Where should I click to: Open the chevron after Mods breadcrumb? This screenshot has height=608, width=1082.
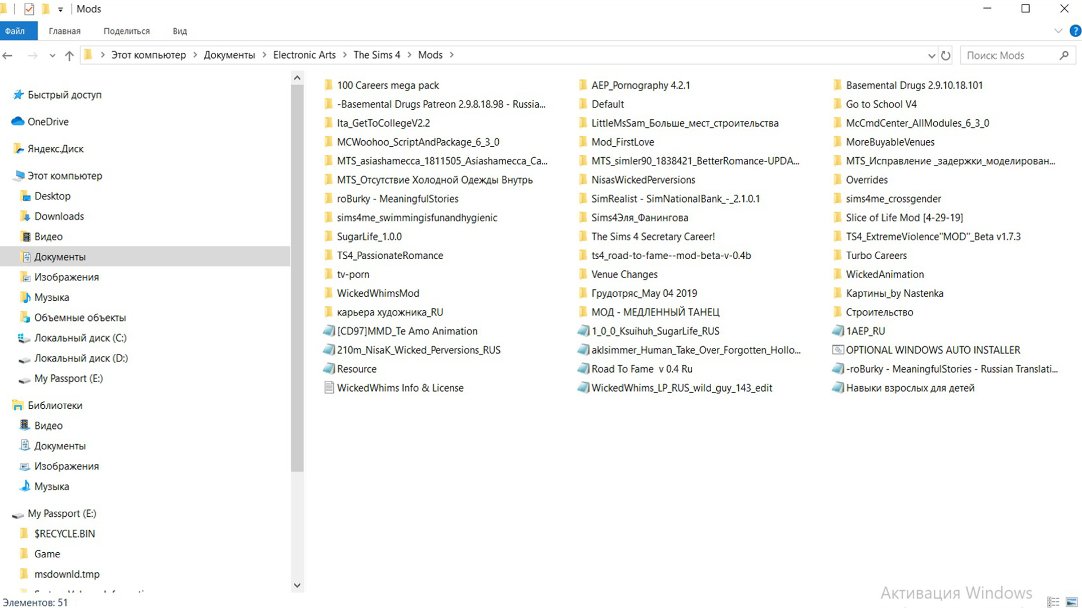click(x=451, y=55)
